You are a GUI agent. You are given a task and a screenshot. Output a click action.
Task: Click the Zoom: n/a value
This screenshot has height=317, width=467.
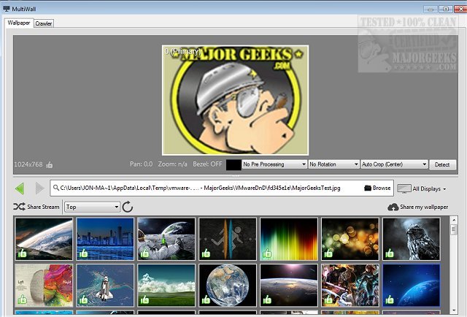(x=173, y=164)
